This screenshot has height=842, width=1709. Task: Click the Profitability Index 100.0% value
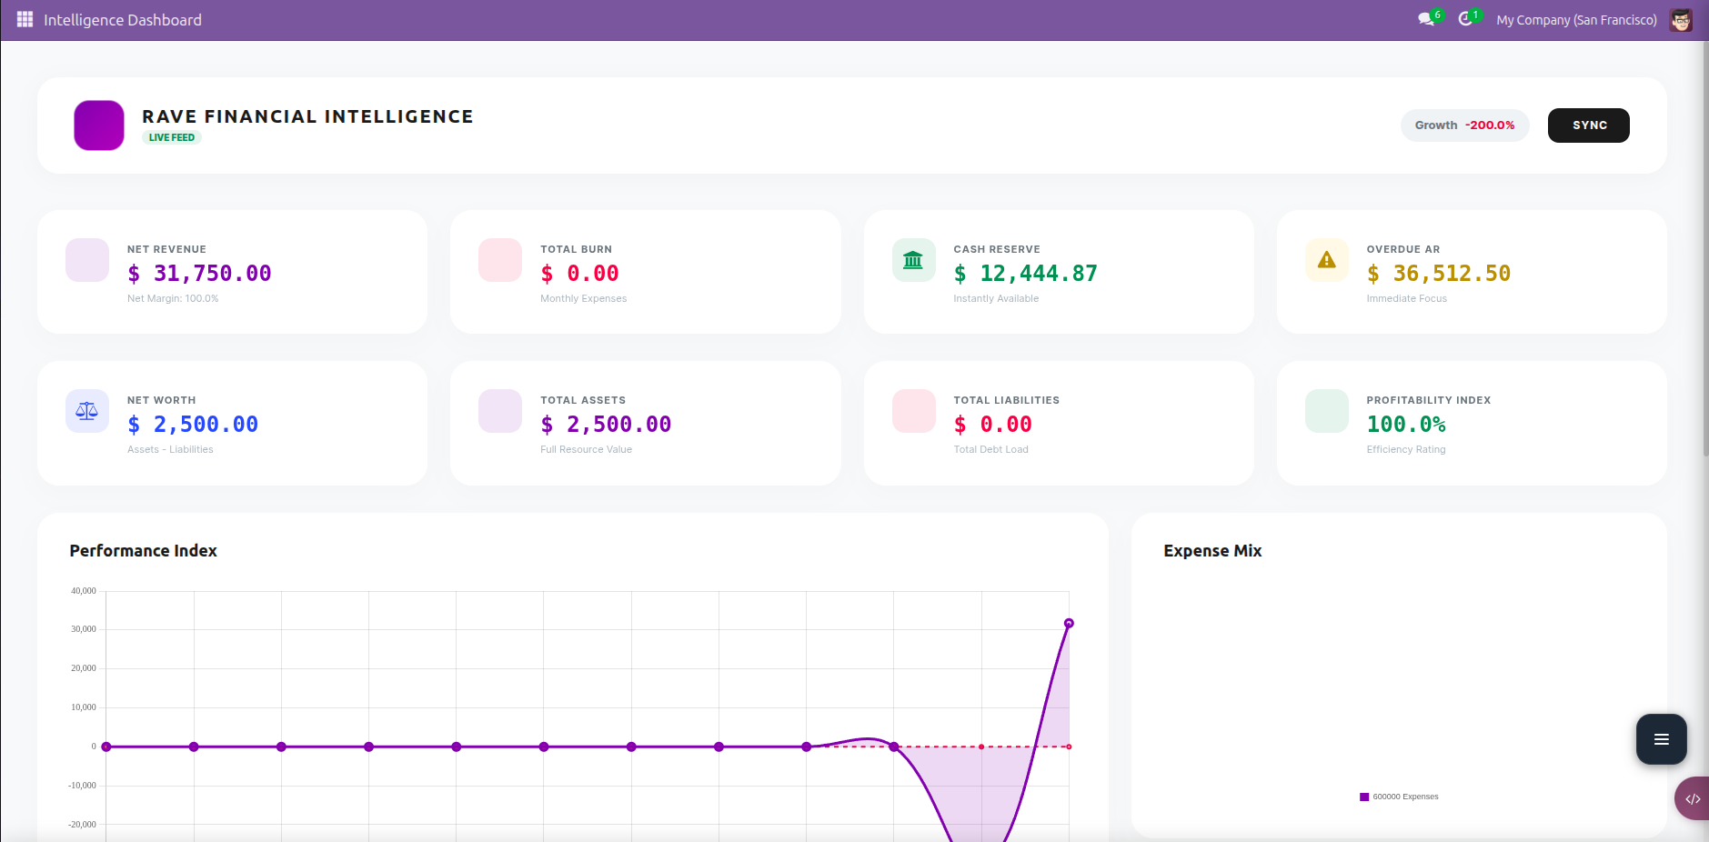pyautogui.click(x=1405, y=425)
